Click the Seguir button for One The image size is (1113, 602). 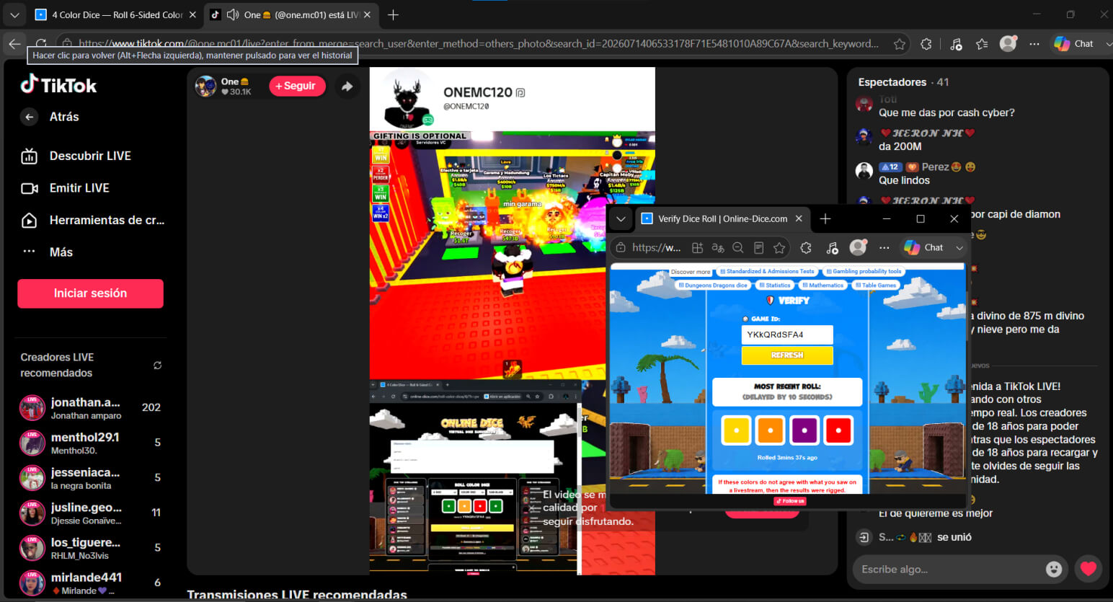[297, 86]
